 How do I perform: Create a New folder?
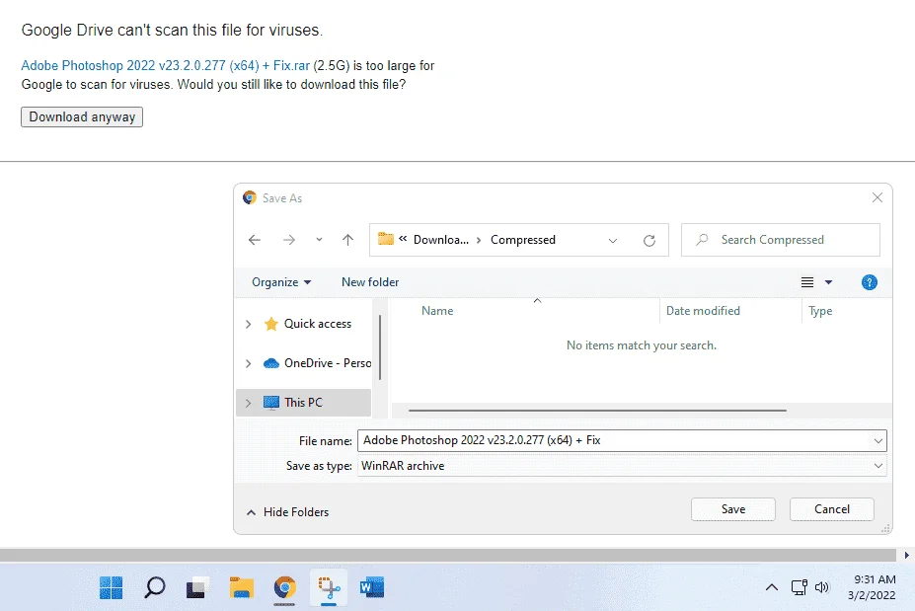pyautogui.click(x=370, y=282)
